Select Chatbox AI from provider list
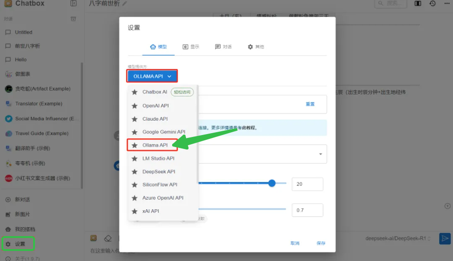Viewport: 453px width, 261px height. pyautogui.click(x=163, y=92)
